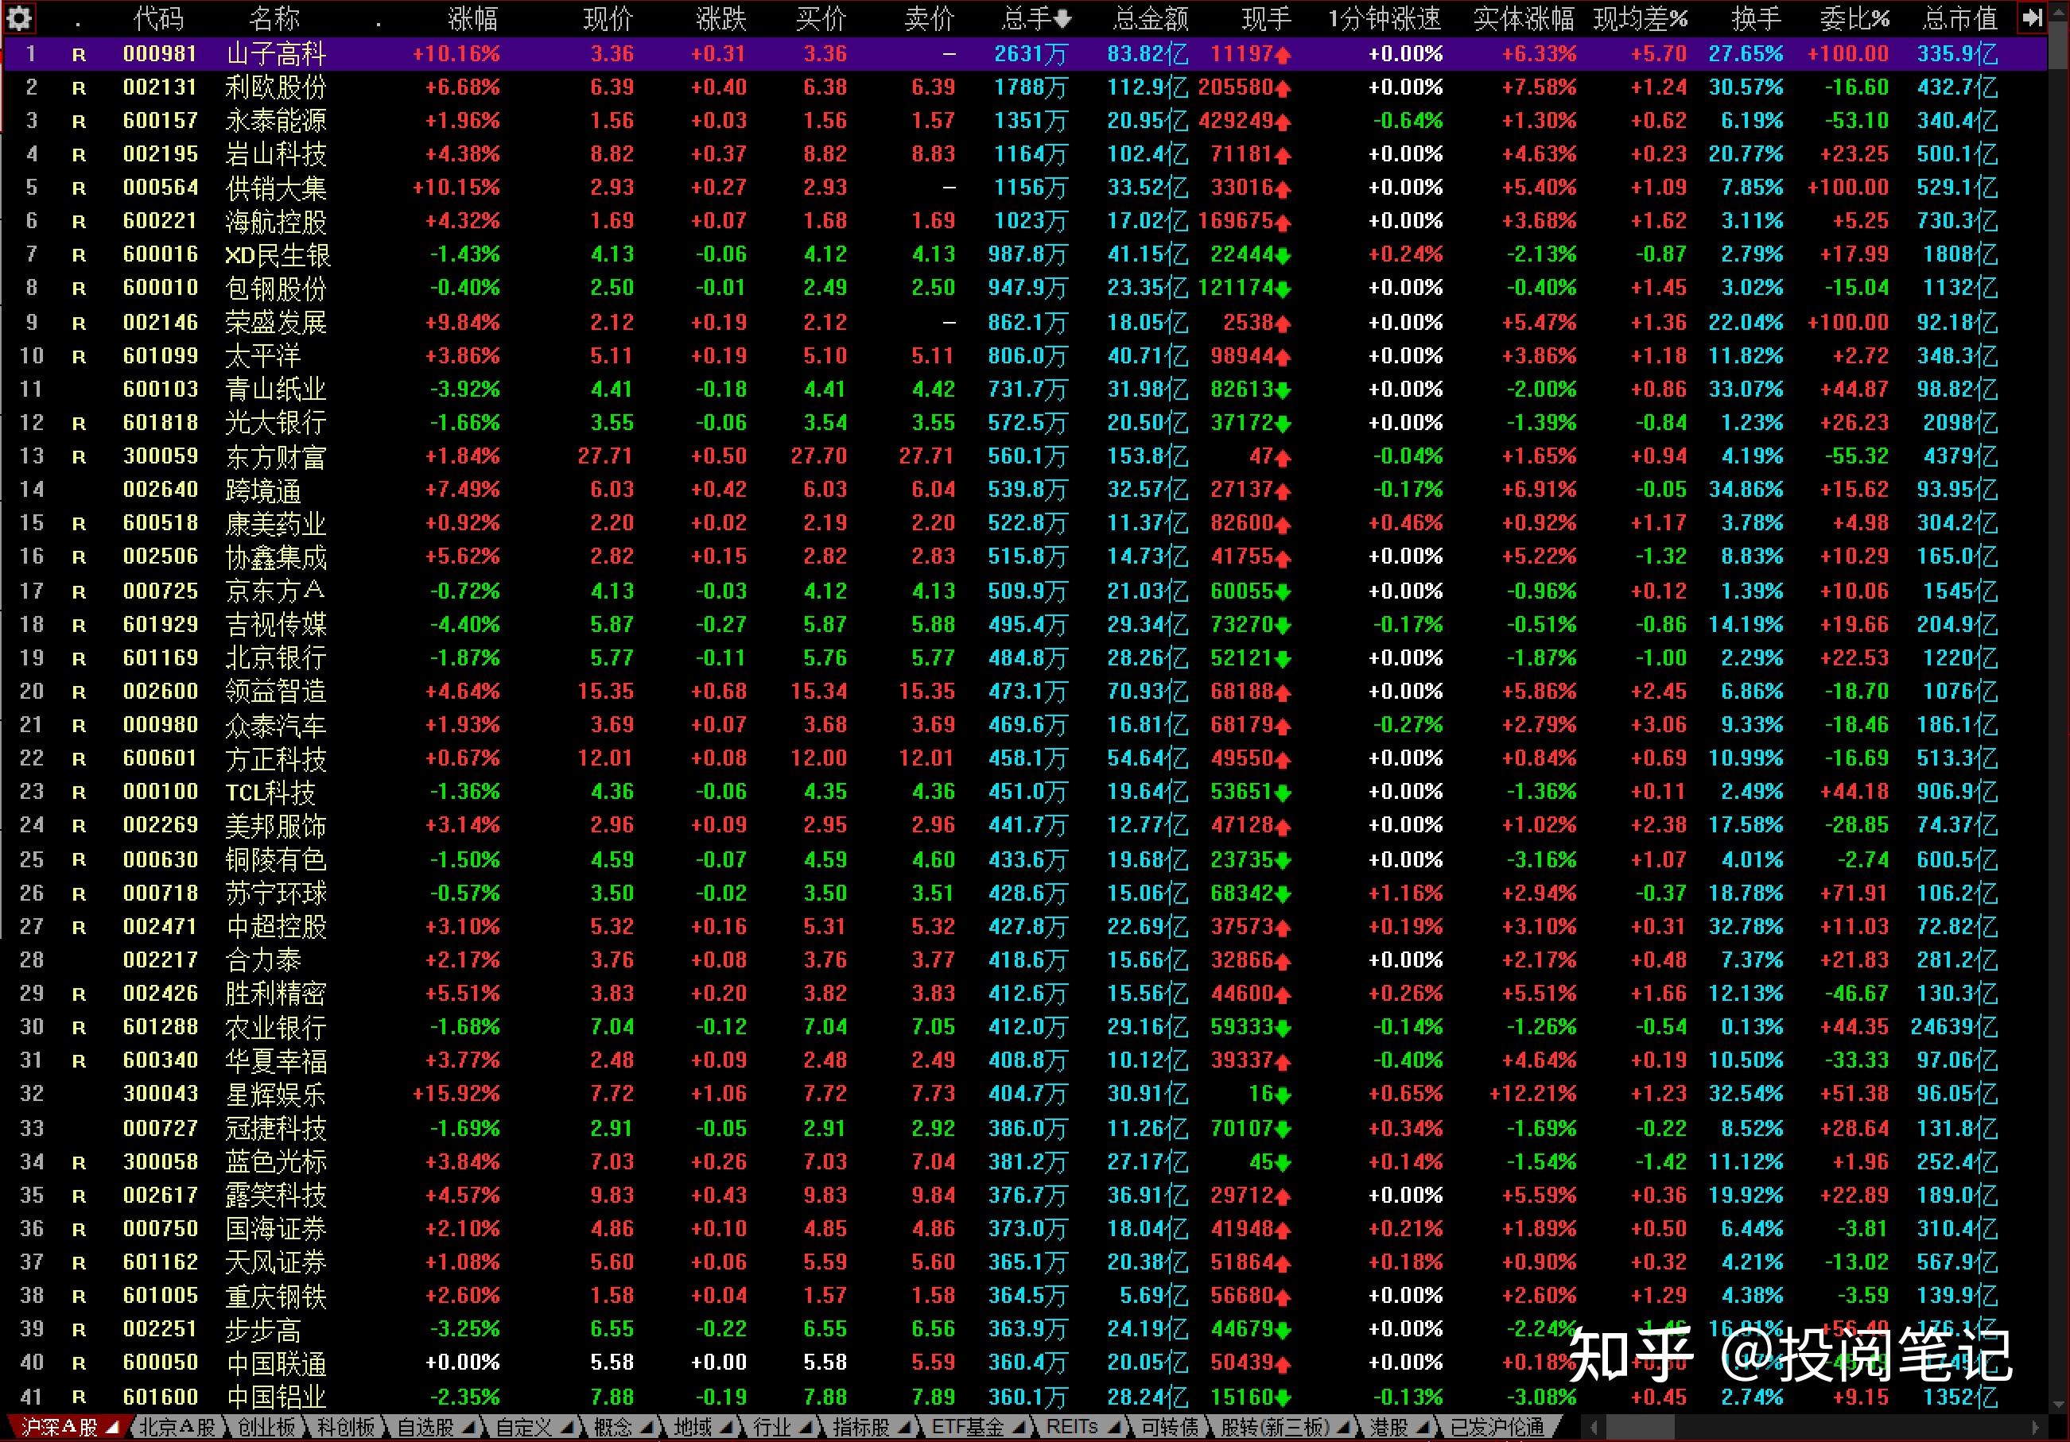Select the stock name 跨境通
Image resolution: width=2070 pixels, height=1442 pixels.
[263, 490]
